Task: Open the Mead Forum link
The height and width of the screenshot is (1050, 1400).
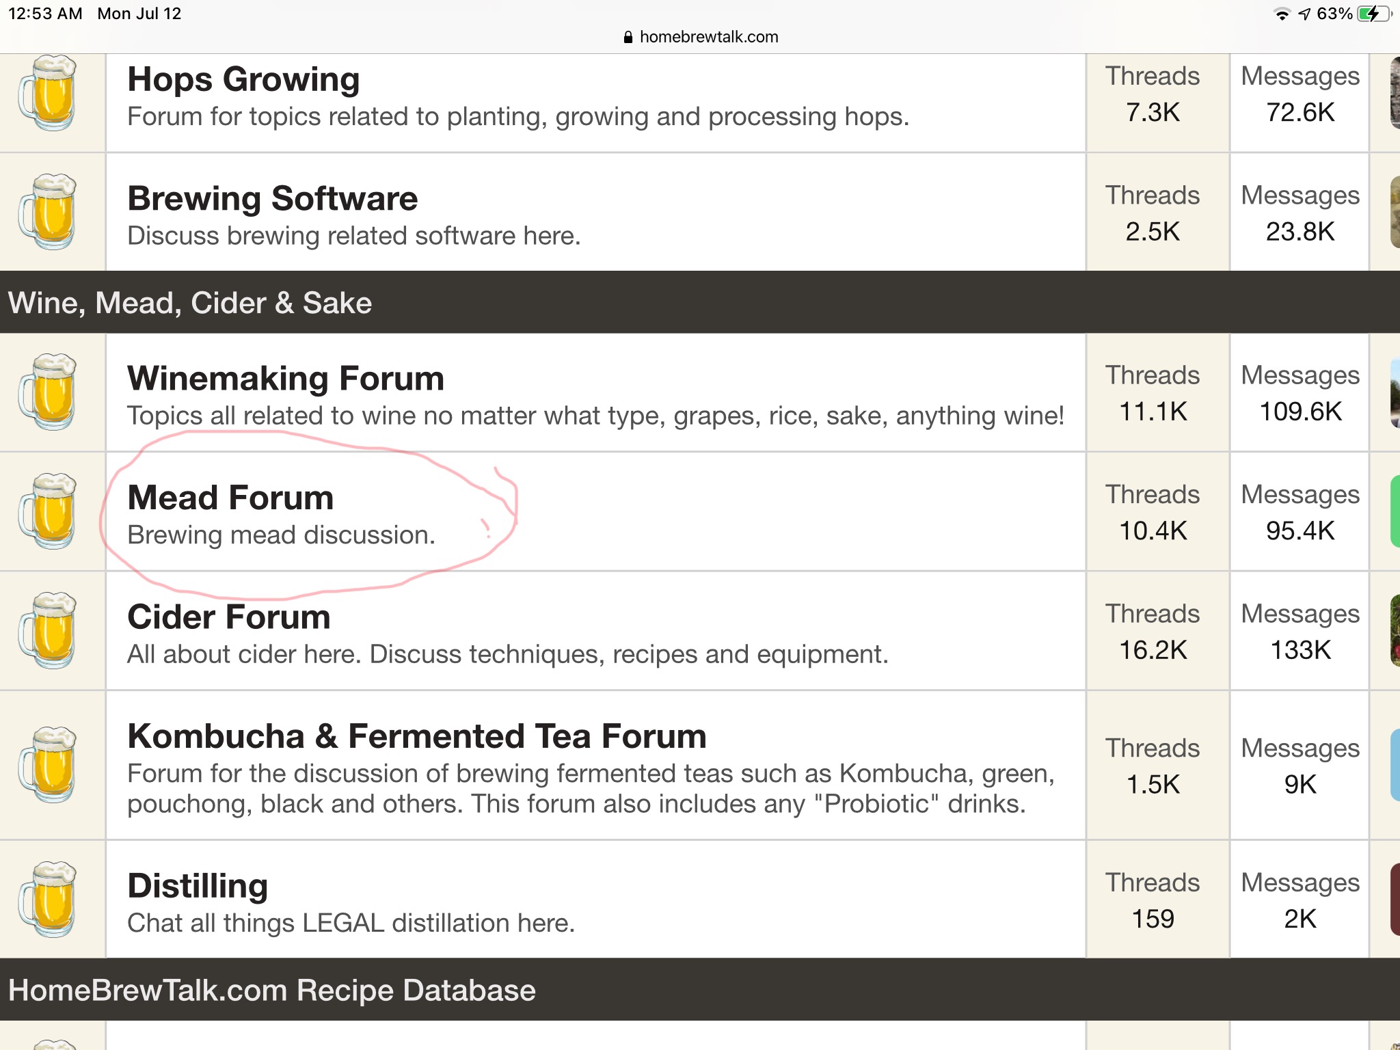Action: (x=230, y=497)
